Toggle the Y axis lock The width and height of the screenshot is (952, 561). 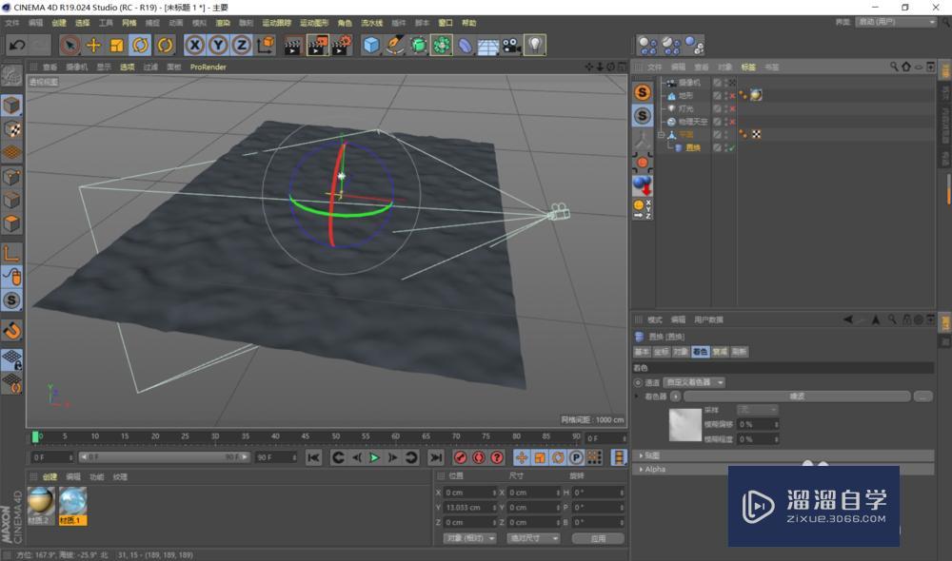tap(218, 45)
